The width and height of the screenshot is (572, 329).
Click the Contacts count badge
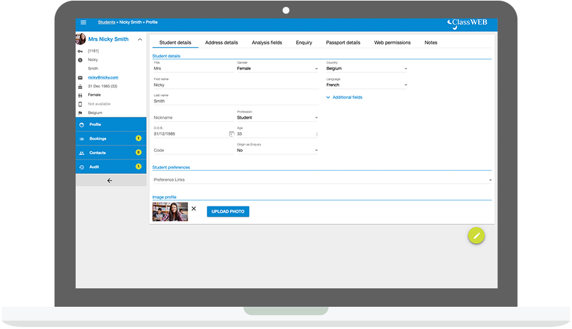pyautogui.click(x=139, y=152)
